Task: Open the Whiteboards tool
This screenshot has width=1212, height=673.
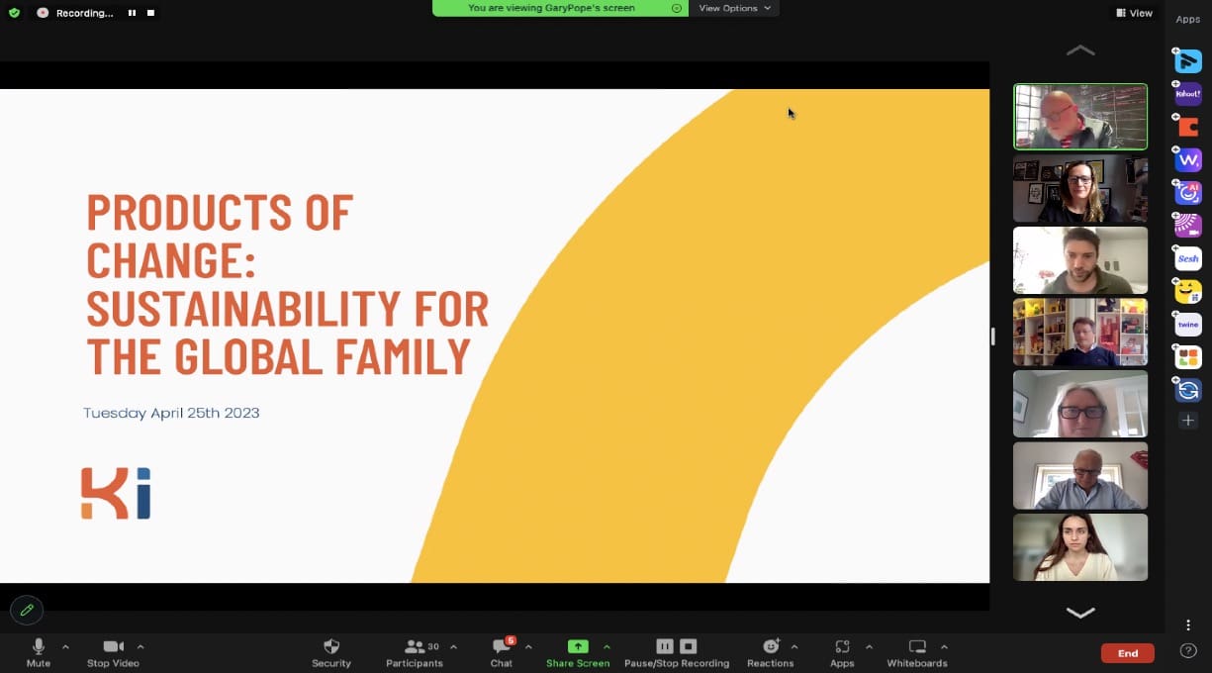Action: click(x=917, y=653)
